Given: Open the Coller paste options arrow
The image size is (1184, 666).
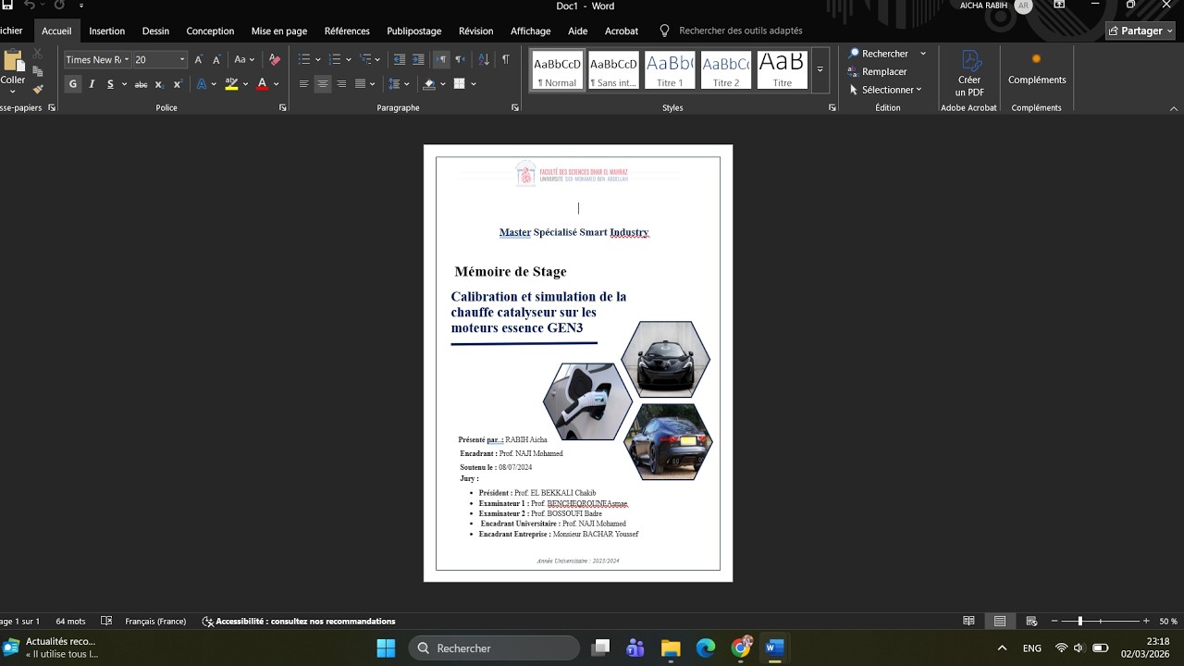Looking at the screenshot, I should (13, 92).
